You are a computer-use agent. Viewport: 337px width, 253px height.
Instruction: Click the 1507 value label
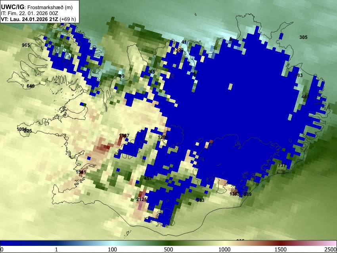[124, 135]
